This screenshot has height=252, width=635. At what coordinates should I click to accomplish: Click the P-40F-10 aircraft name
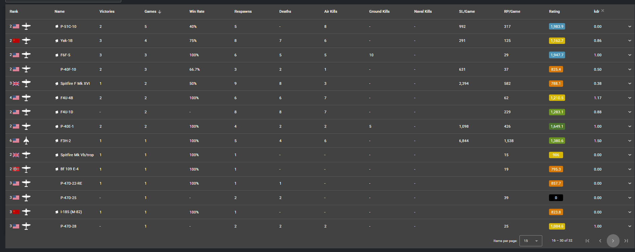click(x=68, y=69)
